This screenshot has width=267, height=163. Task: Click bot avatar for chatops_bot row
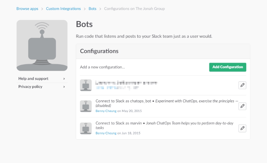tap(86, 106)
